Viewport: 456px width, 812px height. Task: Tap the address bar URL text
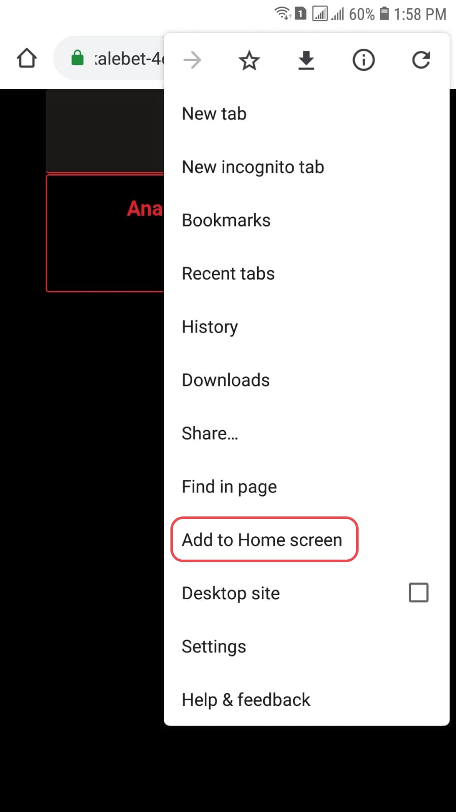[x=129, y=59]
